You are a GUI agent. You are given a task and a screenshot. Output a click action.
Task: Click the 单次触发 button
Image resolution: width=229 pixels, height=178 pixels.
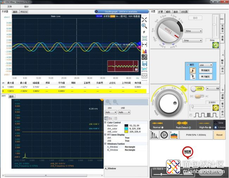[x=205, y=77]
